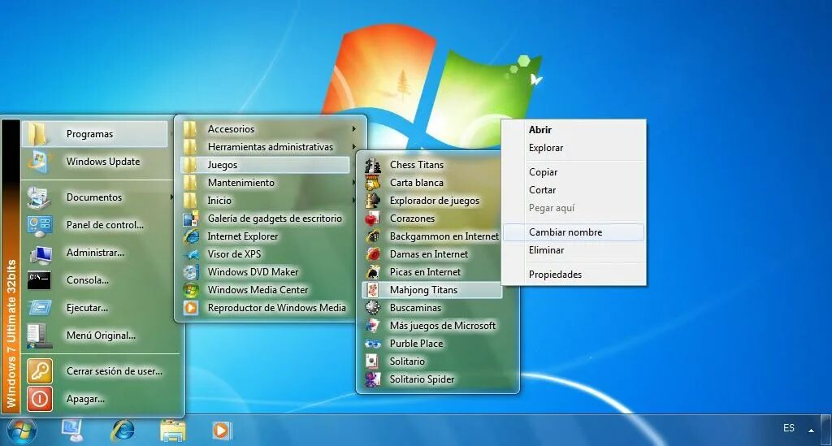Choose Abrir in the context menu
Image resolution: width=832 pixels, height=446 pixels.
click(574, 130)
